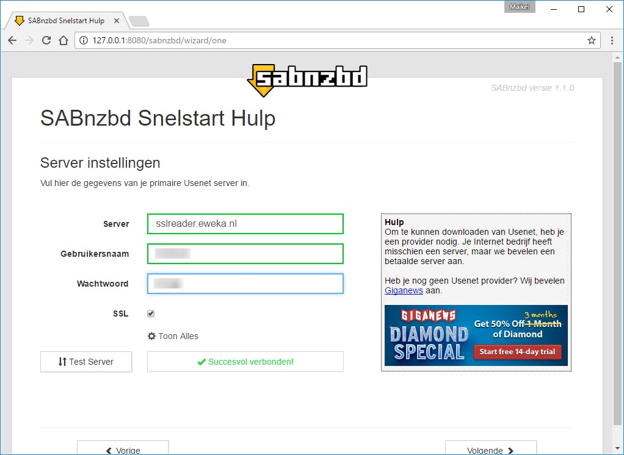Open the Giganews link
The width and height of the screenshot is (624, 455).
click(x=404, y=290)
